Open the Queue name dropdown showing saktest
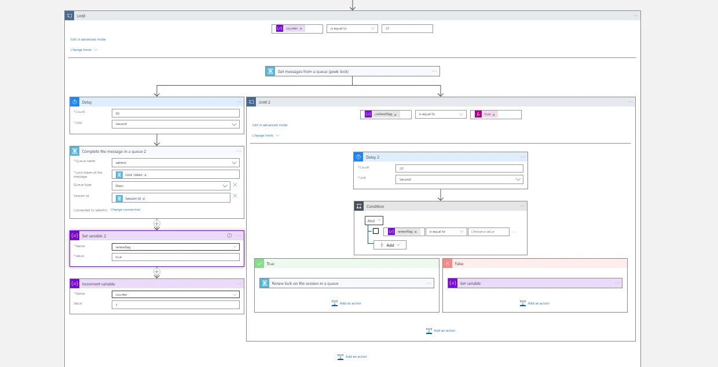718x367 pixels. click(175, 163)
